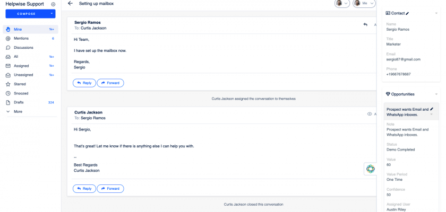This screenshot has height=212, width=446.
Task: Click the logo image in Curtis's signature
Action: (x=370, y=169)
